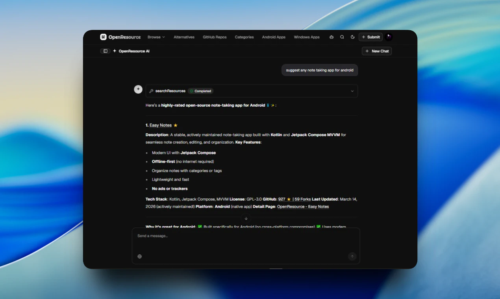Select Android Apps in the navigation

coord(274,37)
